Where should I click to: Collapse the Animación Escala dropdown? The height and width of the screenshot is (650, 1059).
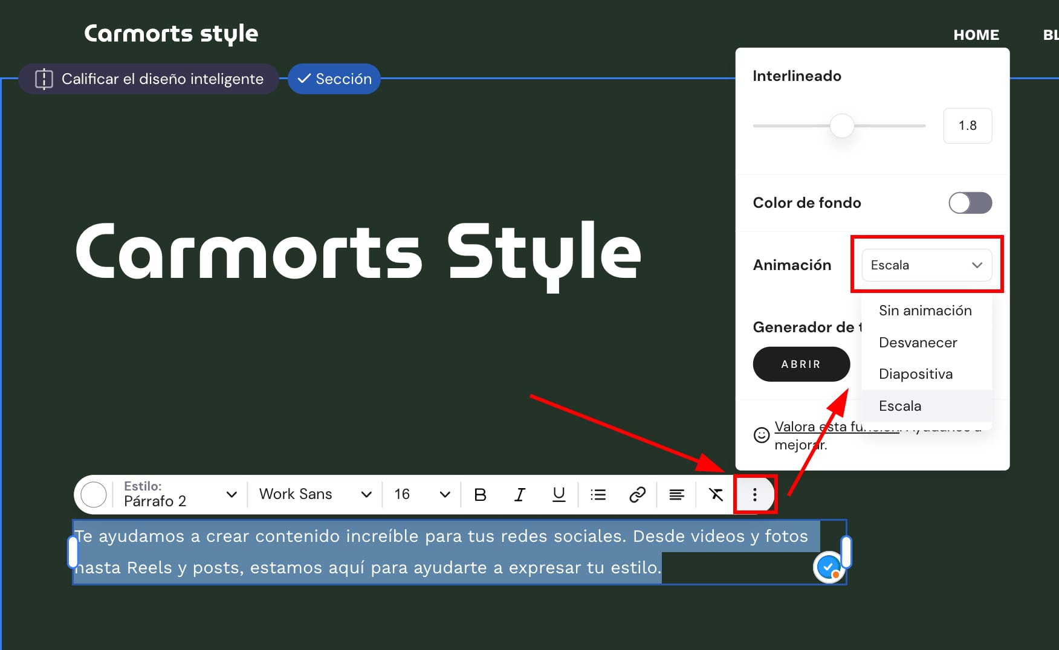pyautogui.click(x=926, y=265)
